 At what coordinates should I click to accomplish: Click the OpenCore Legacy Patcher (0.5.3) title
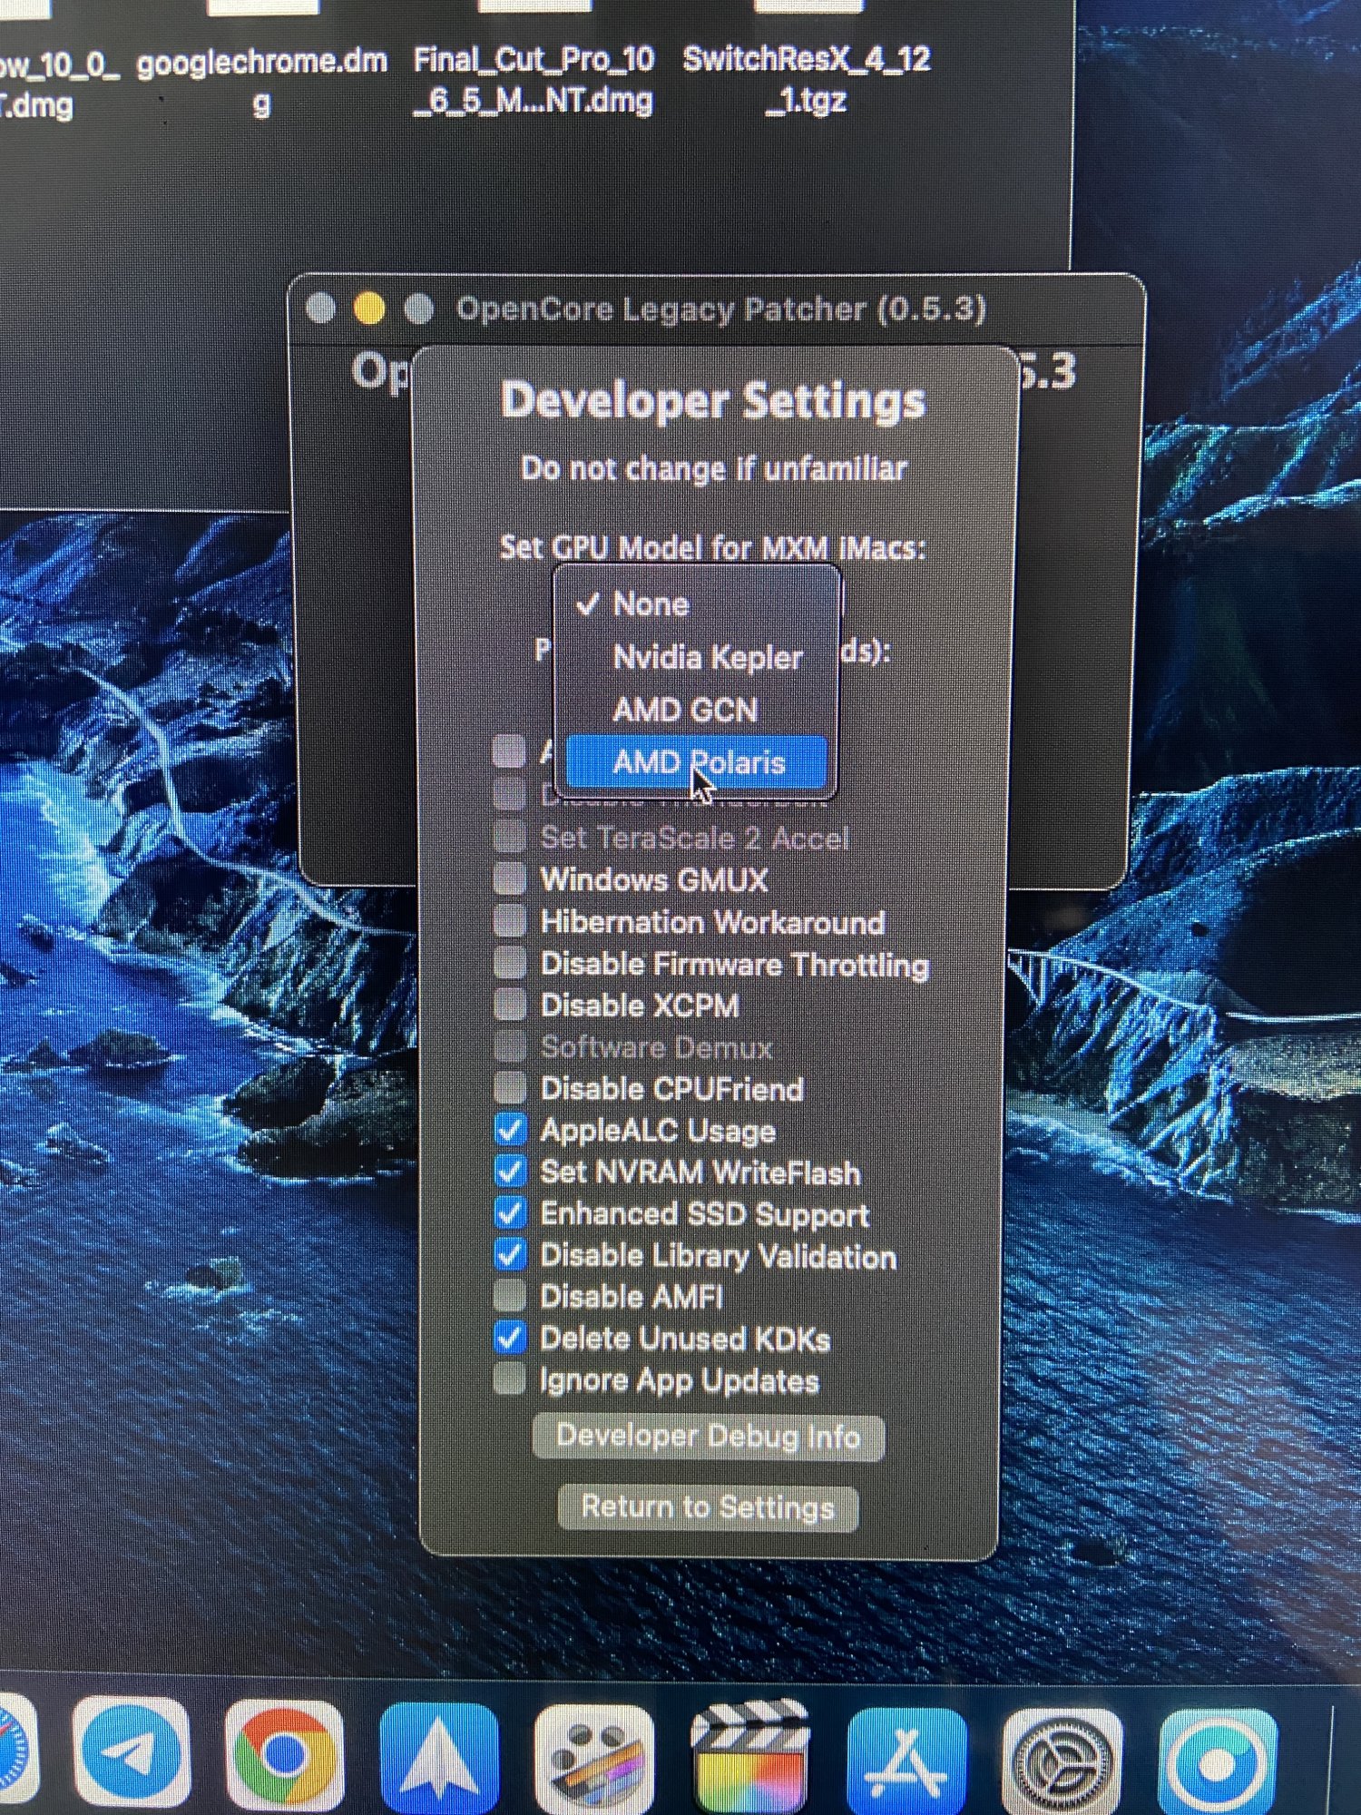[x=721, y=309]
